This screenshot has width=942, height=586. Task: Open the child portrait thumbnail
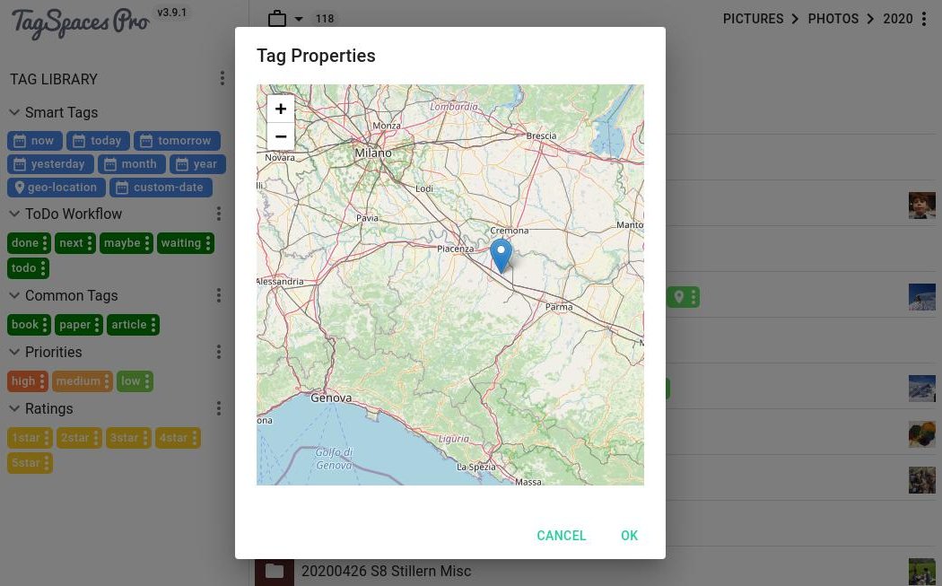[x=921, y=206]
